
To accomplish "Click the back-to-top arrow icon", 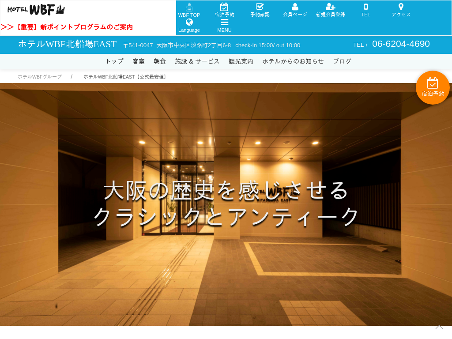I will 439,327.
